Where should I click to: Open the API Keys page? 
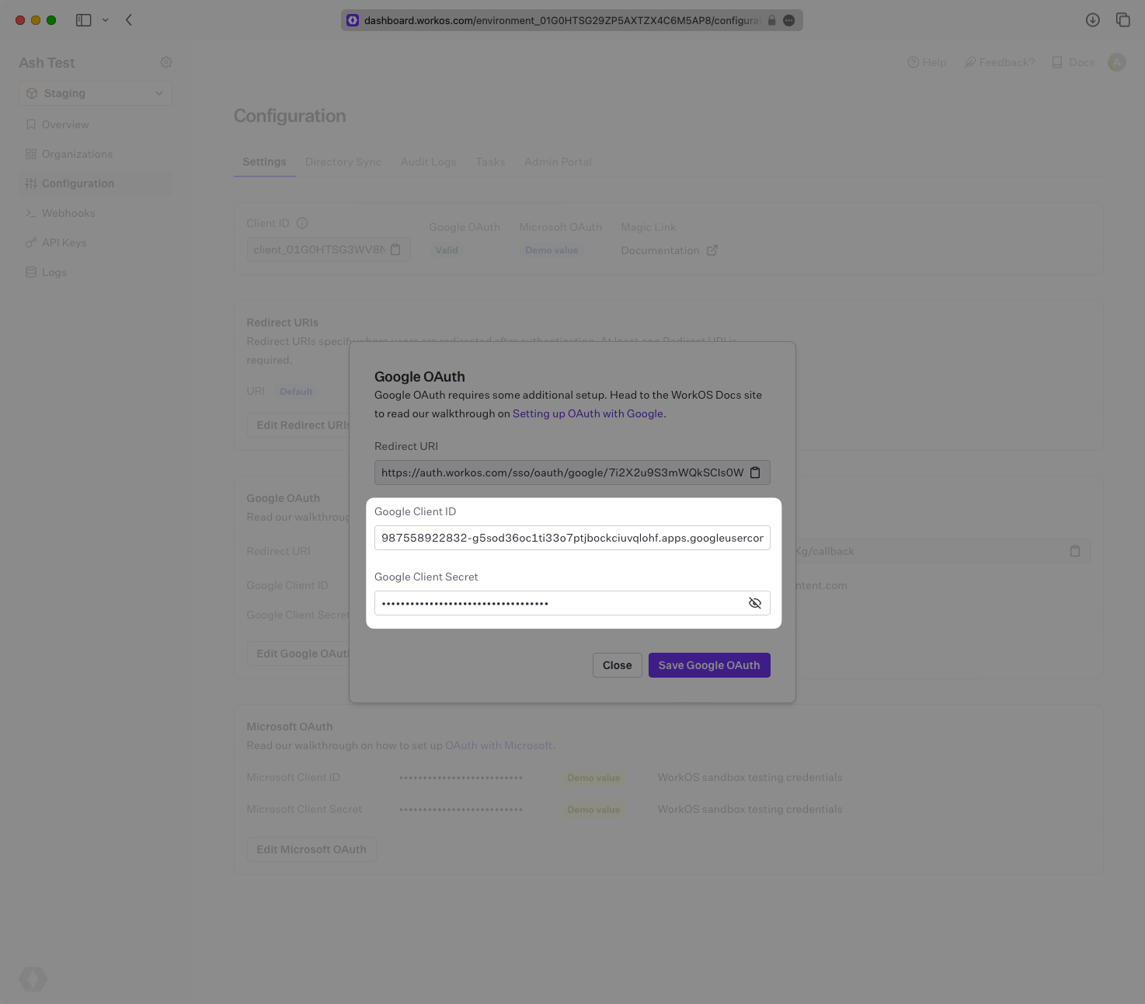pos(64,242)
